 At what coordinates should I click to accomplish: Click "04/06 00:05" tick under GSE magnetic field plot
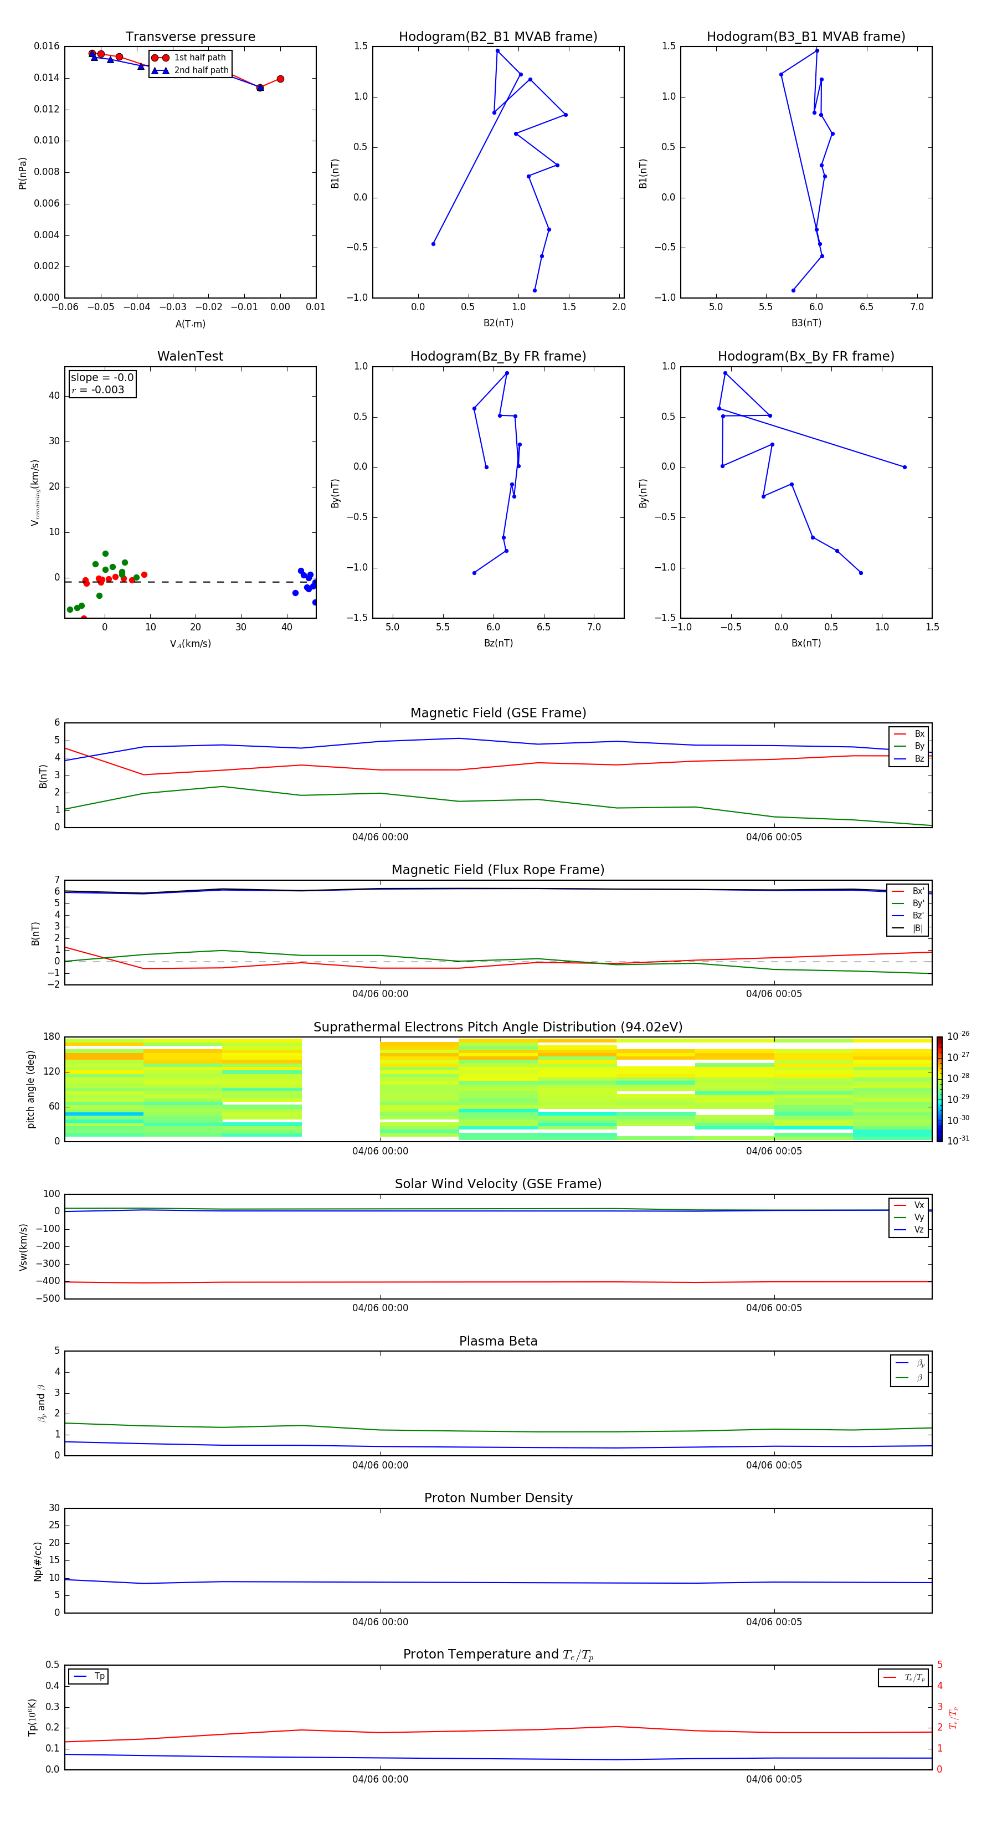click(x=774, y=838)
